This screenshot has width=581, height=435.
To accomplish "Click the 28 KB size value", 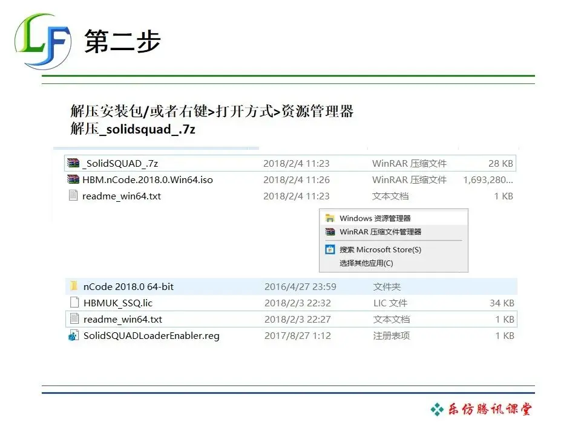I will [501, 164].
